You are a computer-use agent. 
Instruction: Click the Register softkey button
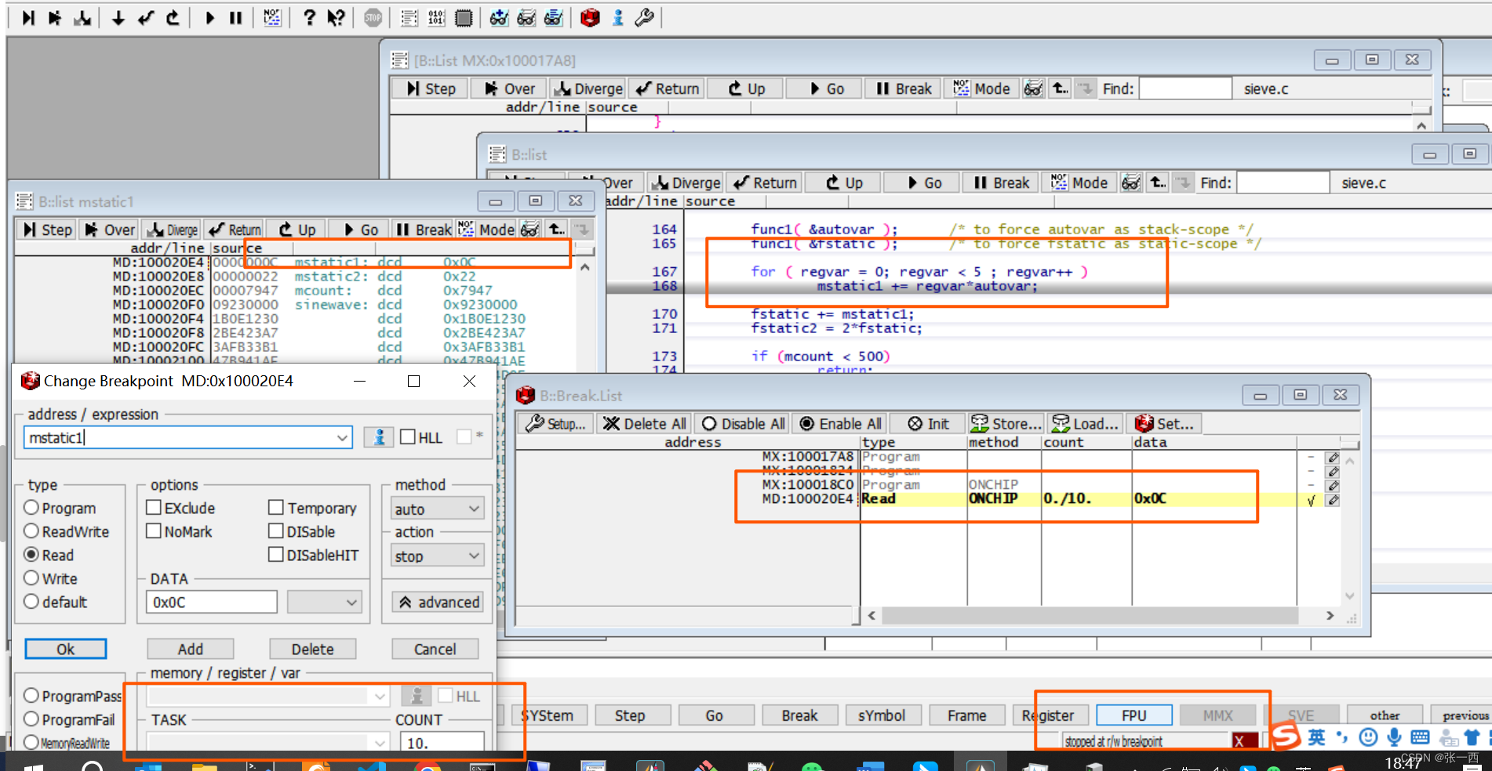pyautogui.click(x=1049, y=715)
